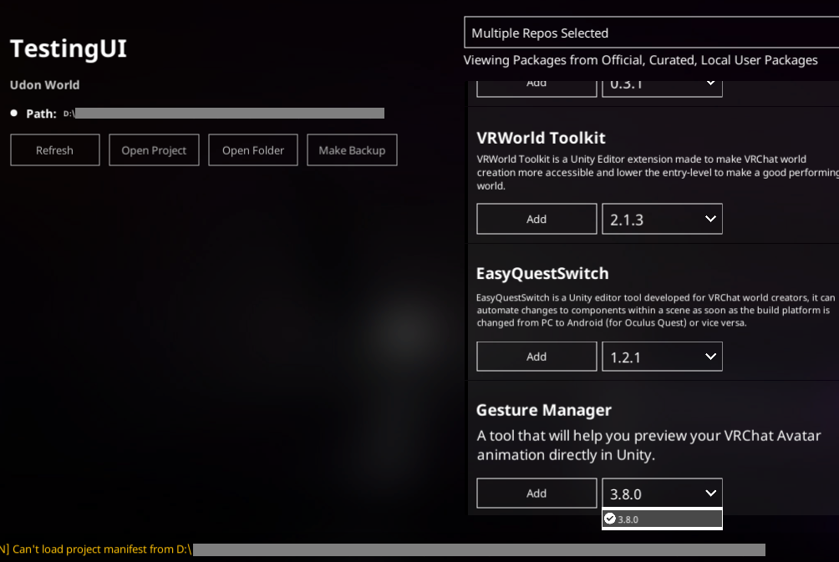This screenshot has height=562, width=839.
Task: Collapse Gesture Manager version dropdown 3.8.0
Action: pos(663,493)
